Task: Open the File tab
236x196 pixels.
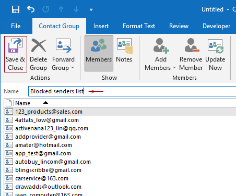Action: tap(16, 26)
